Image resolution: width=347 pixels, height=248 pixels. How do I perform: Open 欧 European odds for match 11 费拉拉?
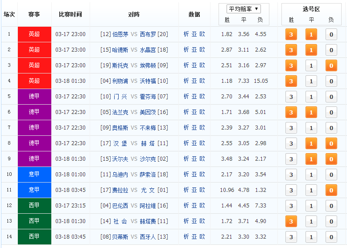pyautogui.click(x=202, y=190)
